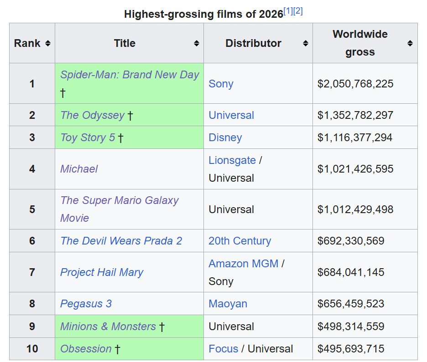
Task: Click the dagger symbol after Toy Story 5
Action: [x=120, y=138]
